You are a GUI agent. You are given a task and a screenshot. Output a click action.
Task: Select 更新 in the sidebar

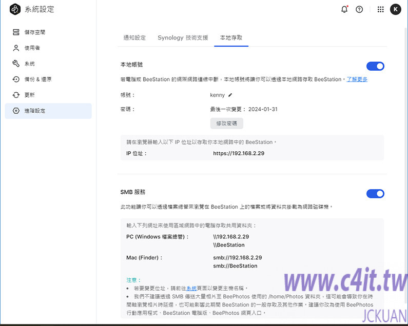tap(48, 95)
